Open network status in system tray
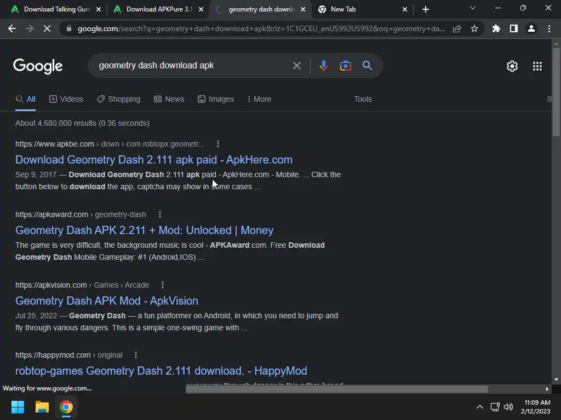The width and height of the screenshot is (561, 420). point(495,407)
